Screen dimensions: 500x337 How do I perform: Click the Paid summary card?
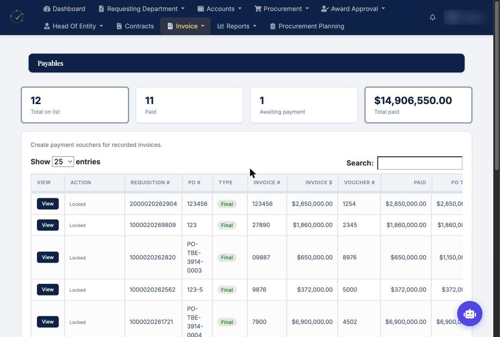(x=189, y=105)
